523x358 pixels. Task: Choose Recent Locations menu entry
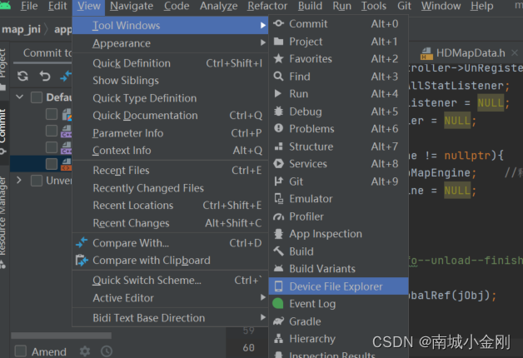click(x=170, y=206)
